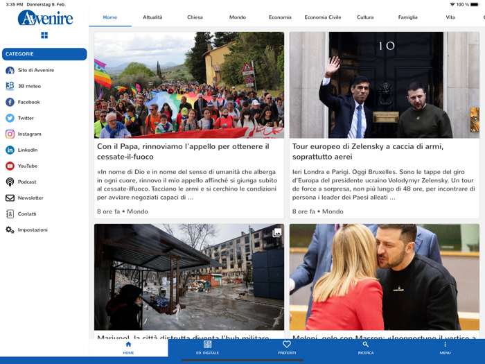Switch to the Home tab

click(x=110, y=17)
